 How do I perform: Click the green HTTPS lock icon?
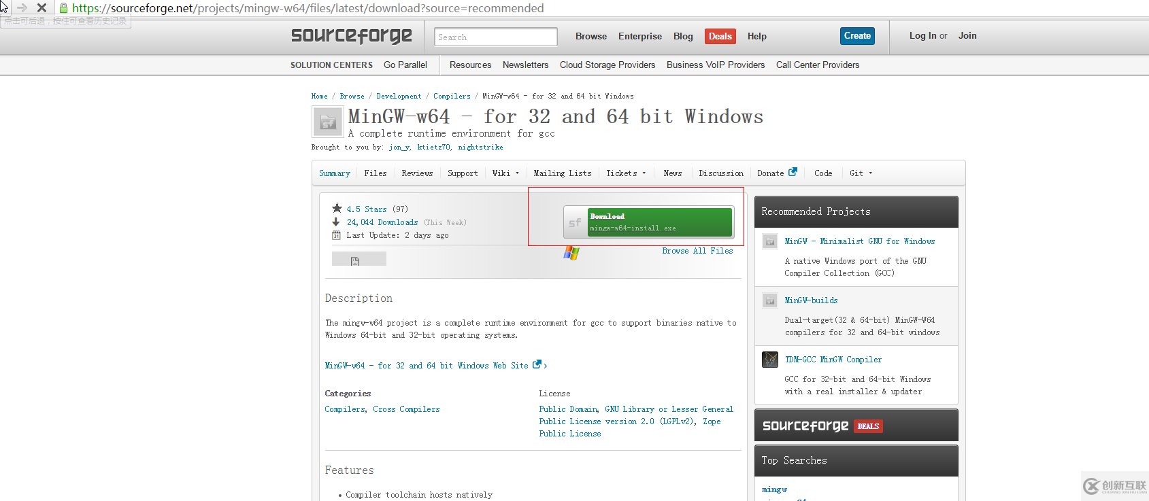(63, 8)
